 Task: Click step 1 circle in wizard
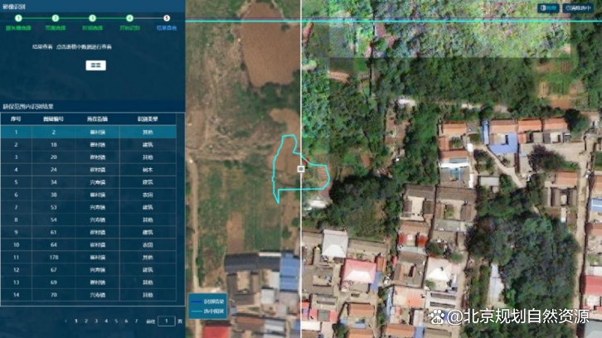(17, 17)
